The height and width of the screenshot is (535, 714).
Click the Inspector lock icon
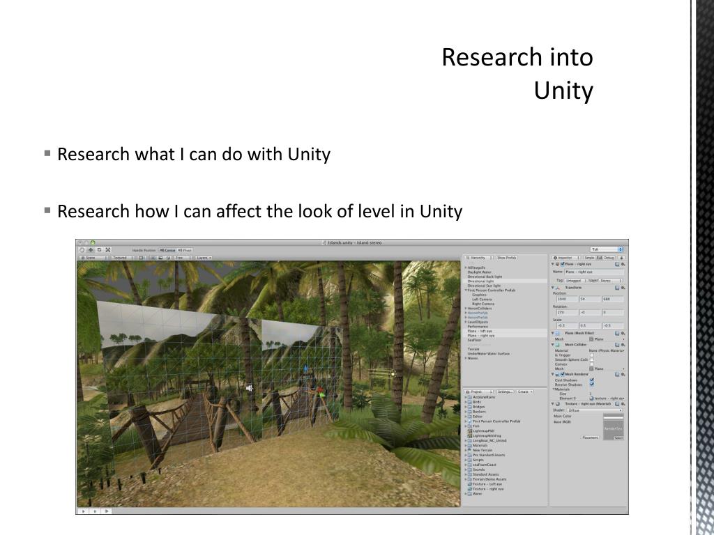(x=621, y=258)
